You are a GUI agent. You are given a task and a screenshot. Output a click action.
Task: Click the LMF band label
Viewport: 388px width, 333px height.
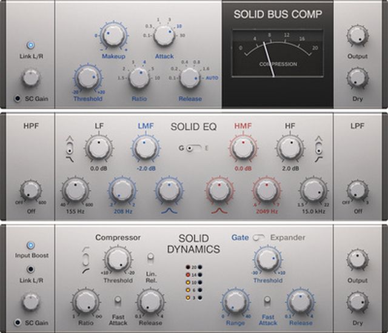pyautogui.click(x=145, y=126)
